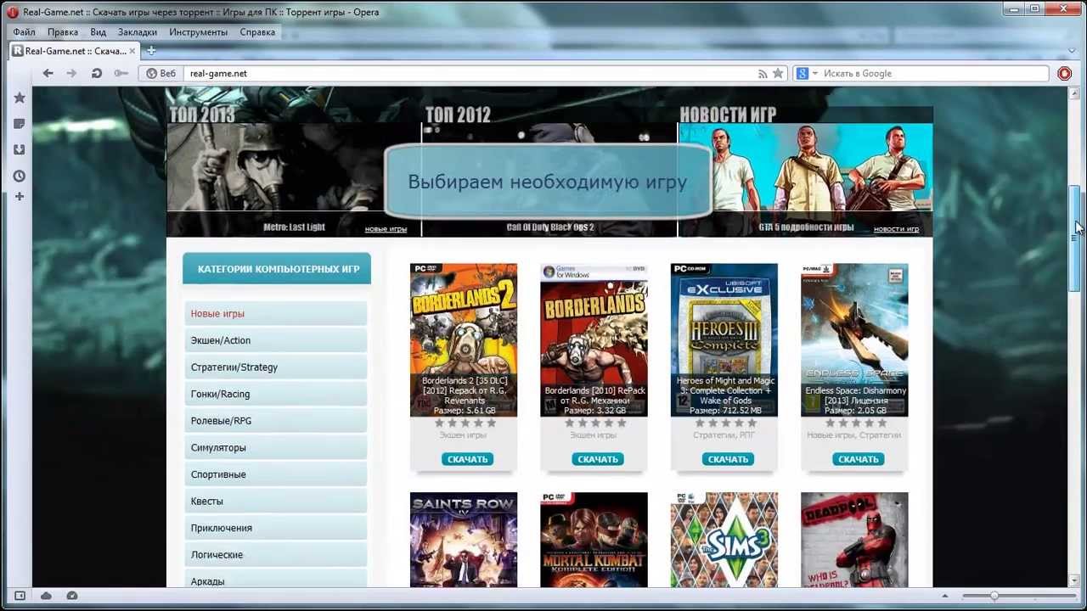This screenshot has height=611, width=1087.
Task: Click the plus icon in sidebar
Action: tap(20, 197)
